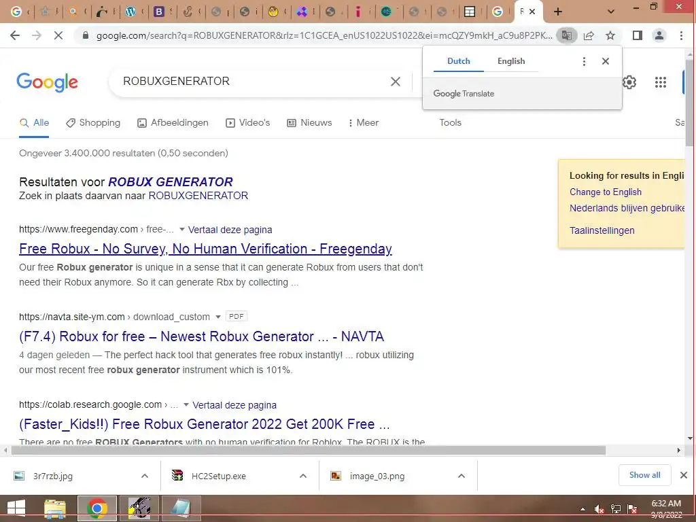This screenshot has height=522, width=696.
Task: Open downloaded image_03.png
Action: pos(377,476)
